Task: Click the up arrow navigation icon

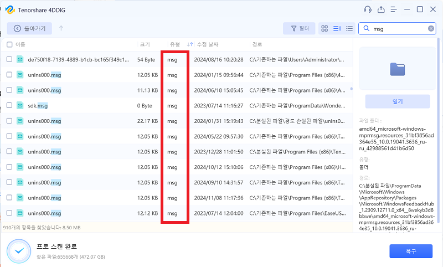Action: (61, 28)
